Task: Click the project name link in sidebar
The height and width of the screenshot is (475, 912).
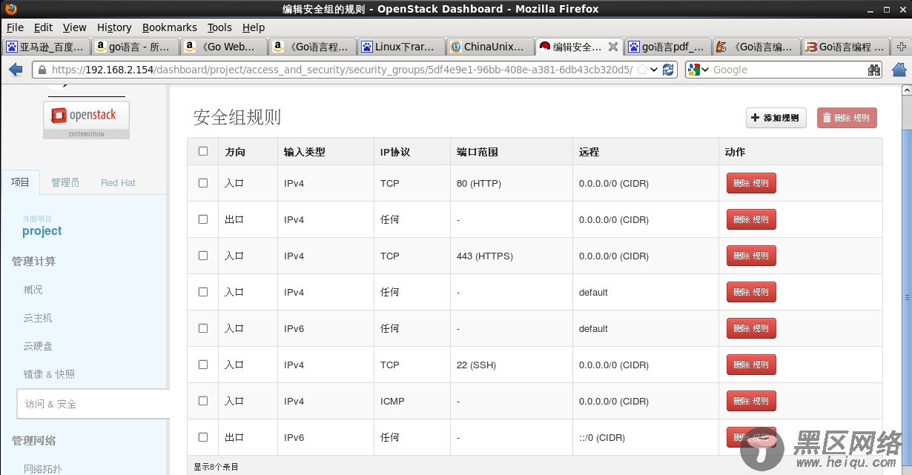Action: point(42,231)
